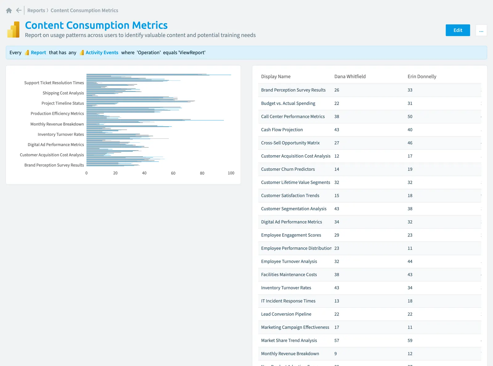Sort by Display Name column header

276,77
